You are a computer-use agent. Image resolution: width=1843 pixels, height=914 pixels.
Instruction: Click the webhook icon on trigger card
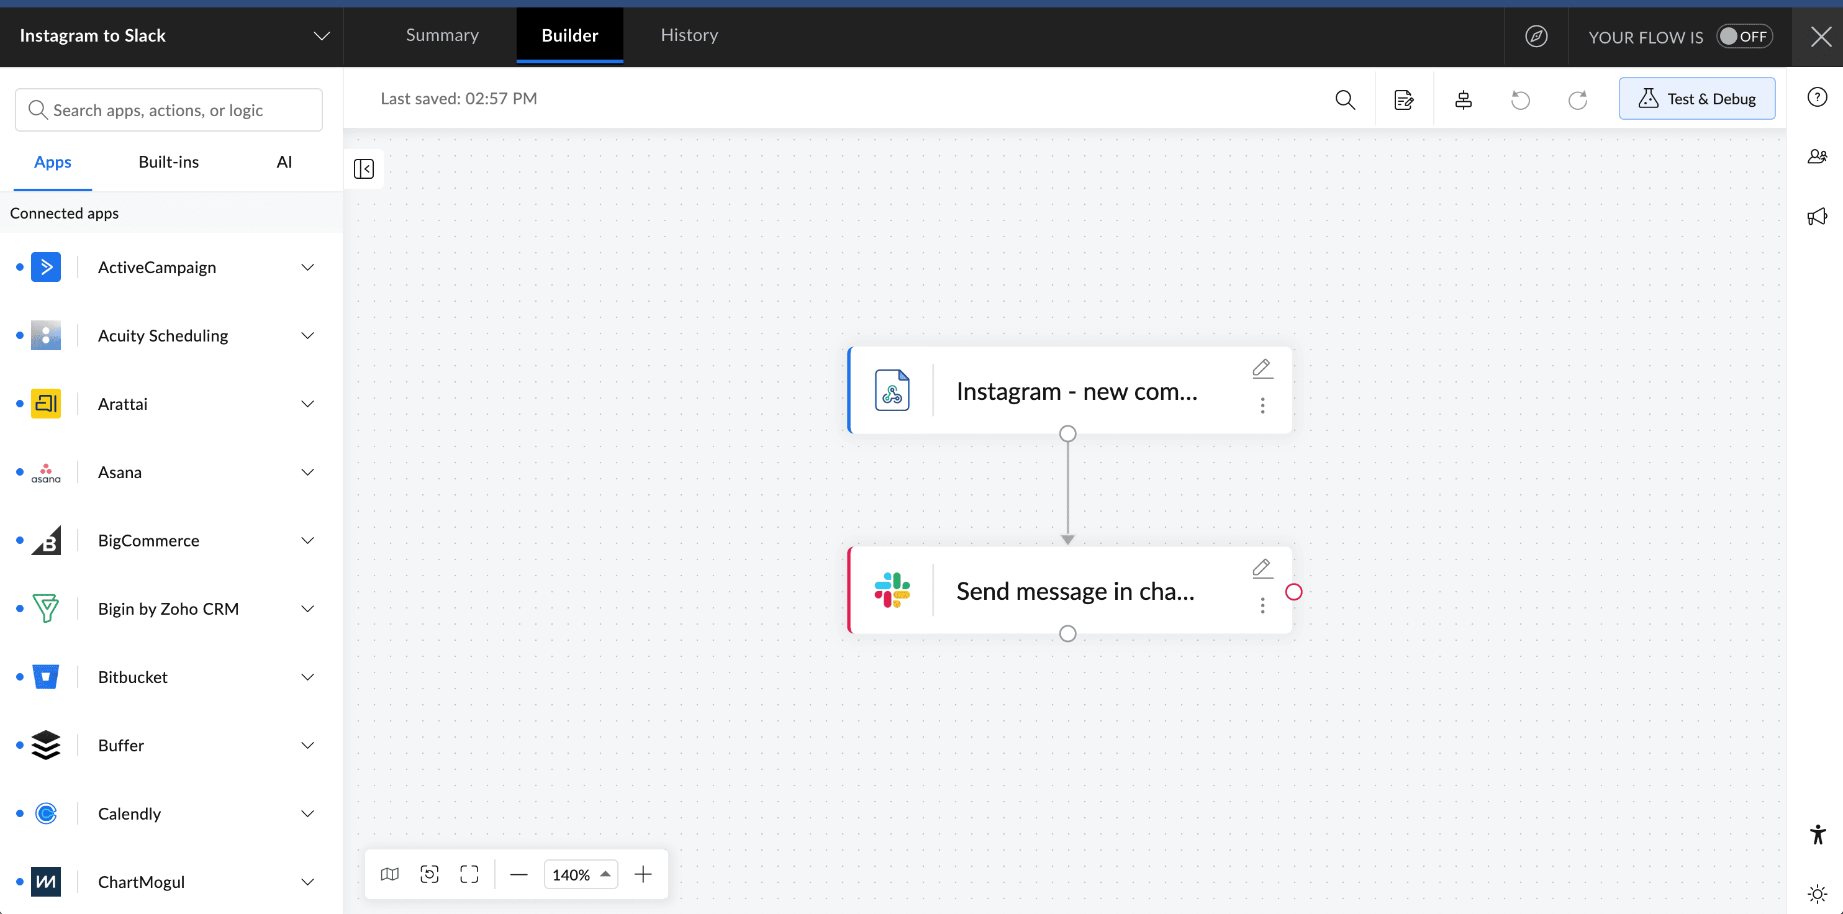point(892,391)
